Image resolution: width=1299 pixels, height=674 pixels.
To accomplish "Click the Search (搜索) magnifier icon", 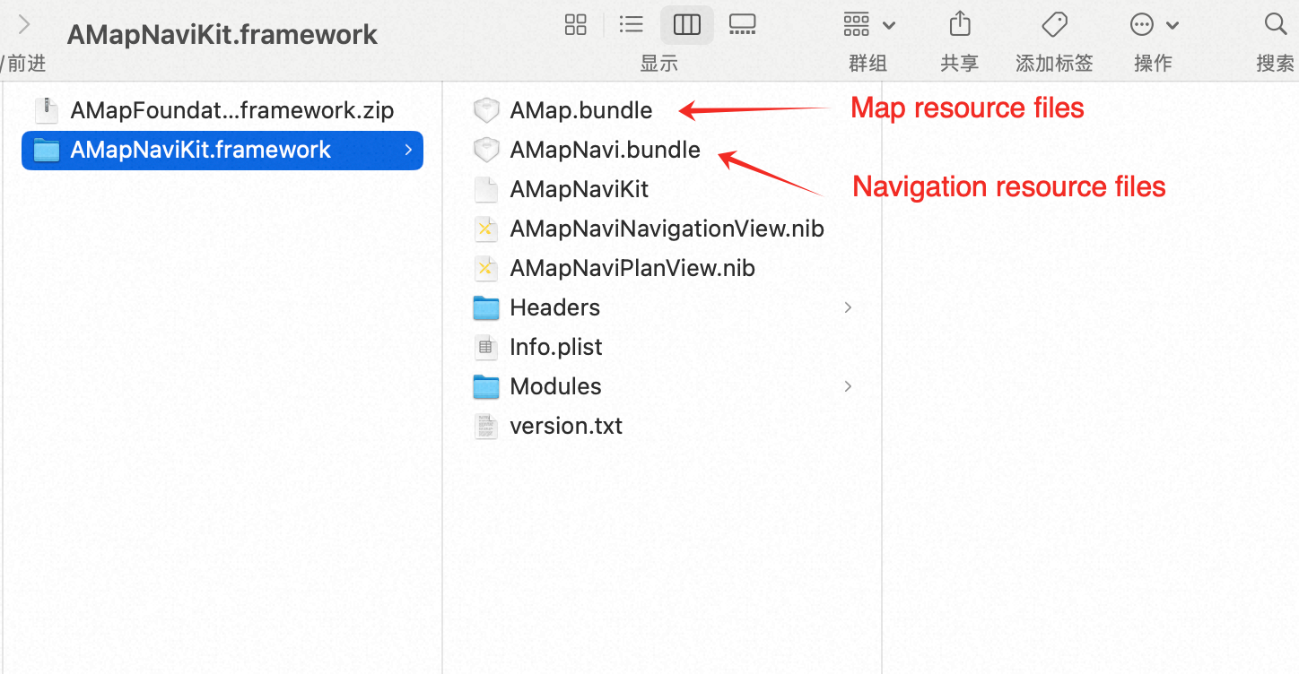I will 1276,23.
